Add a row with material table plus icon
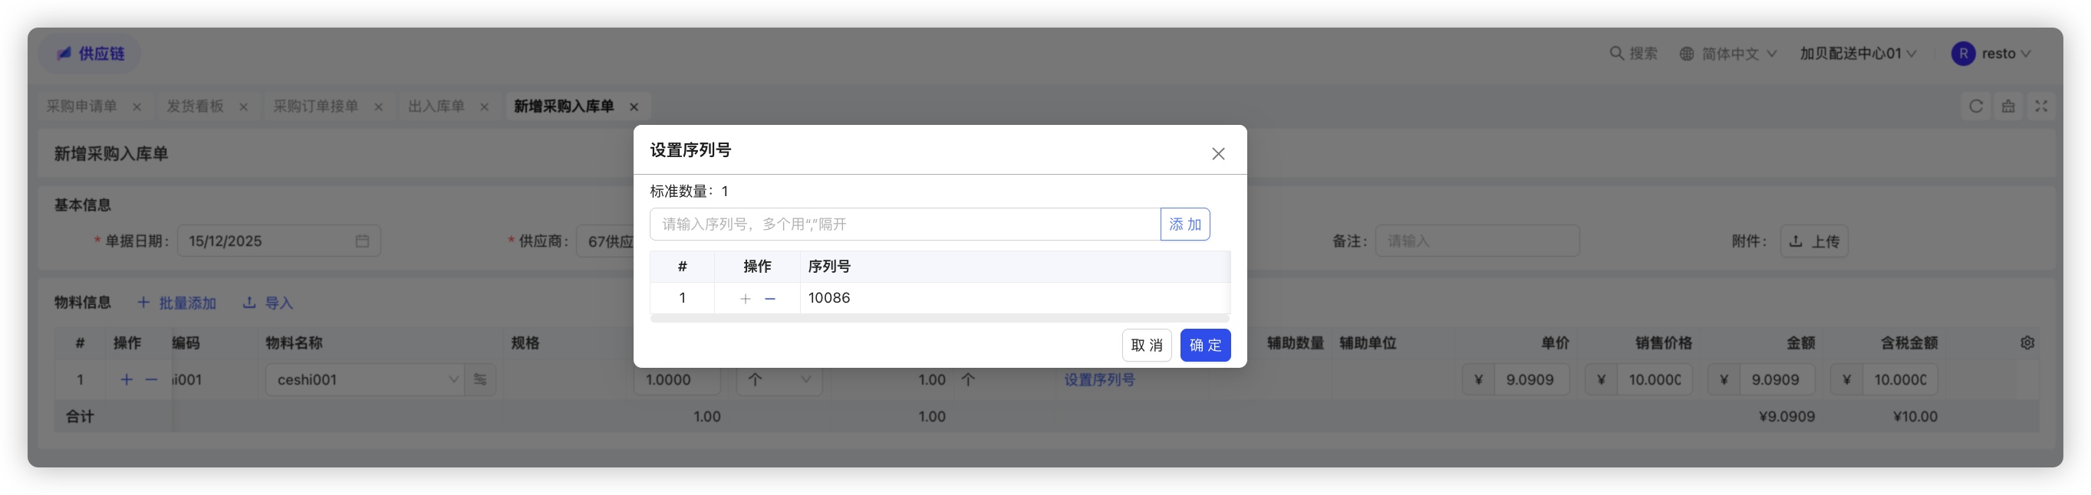This screenshot has height=495, width=2091. coord(126,380)
